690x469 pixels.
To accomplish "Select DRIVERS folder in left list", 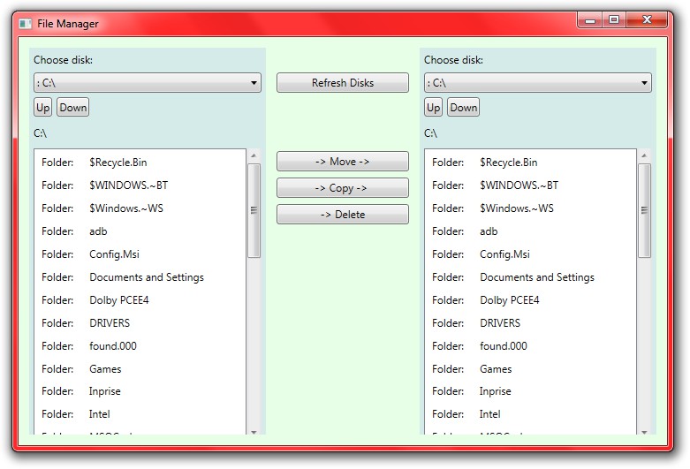I will click(x=140, y=323).
